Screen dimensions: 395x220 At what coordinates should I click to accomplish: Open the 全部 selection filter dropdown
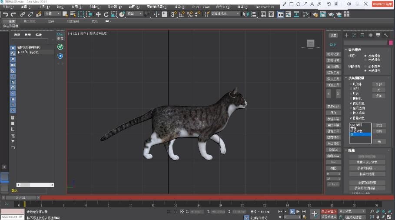pos(53,13)
